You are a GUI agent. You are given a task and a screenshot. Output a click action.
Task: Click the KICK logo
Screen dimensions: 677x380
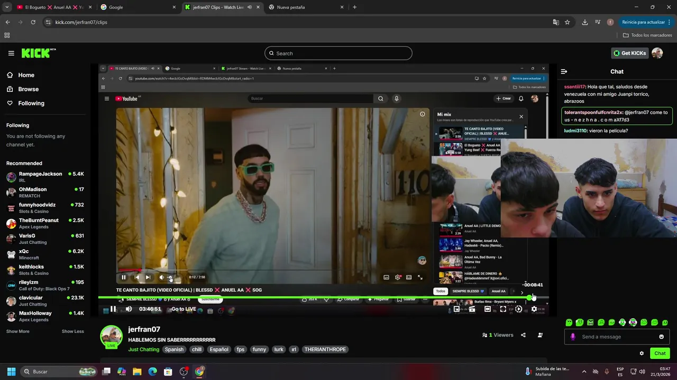(38, 53)
